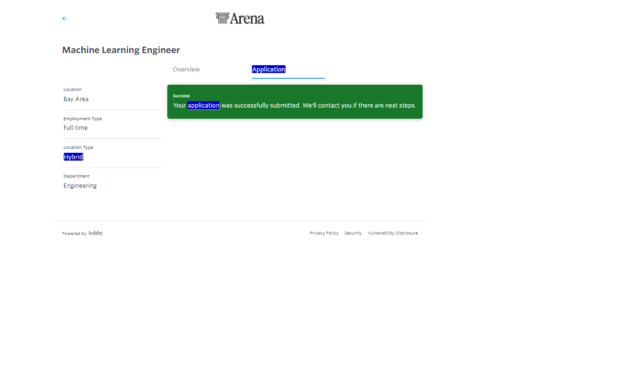Click the Bay Area location value
640x382 pixels.
pos(76,99)
